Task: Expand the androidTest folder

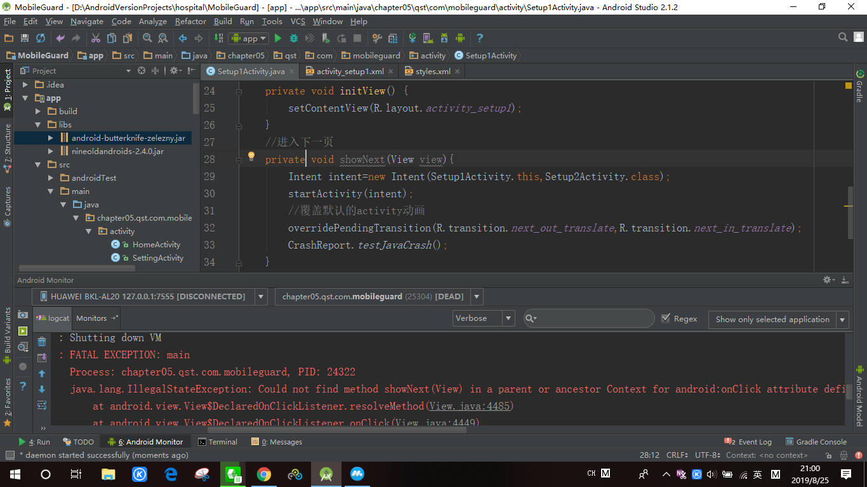Action: (x=50, y=178)
